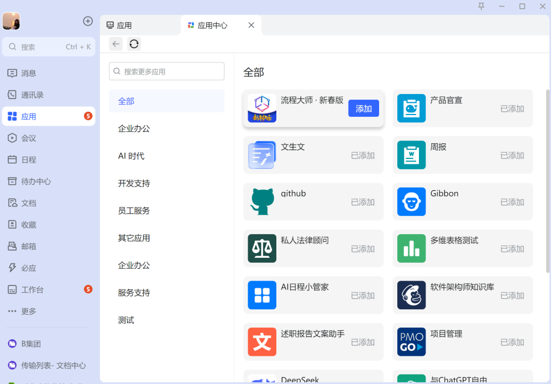Click 已添加 label on github card
This screenshot has height=384, width=551.
point(363,202)
